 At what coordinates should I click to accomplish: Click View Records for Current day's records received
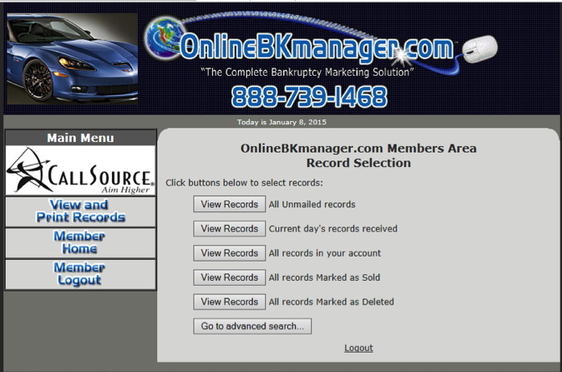pyautogui.click(x=229, y=228)
